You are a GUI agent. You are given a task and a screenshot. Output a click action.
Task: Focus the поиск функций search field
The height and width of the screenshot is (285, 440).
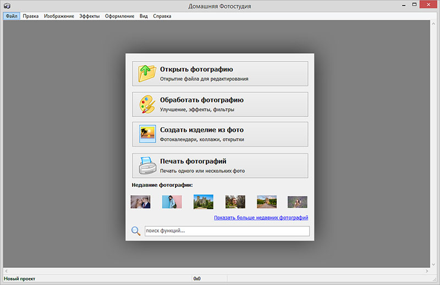coord(227,231)
